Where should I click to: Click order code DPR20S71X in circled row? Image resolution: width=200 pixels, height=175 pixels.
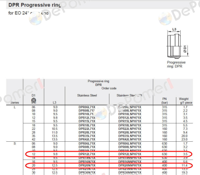[x=87, y=165]
